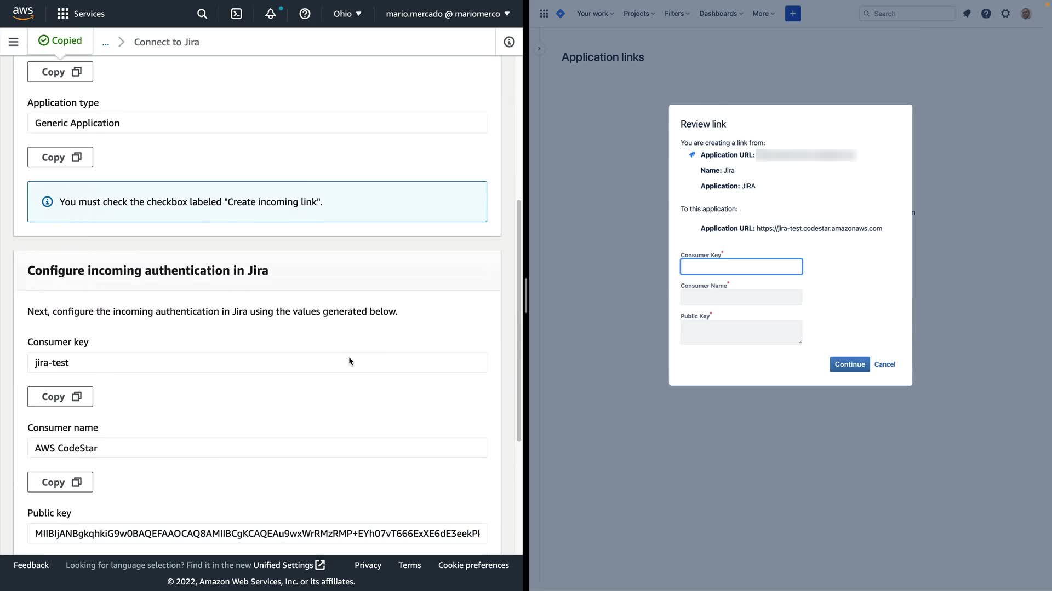The width and height of the screenshot is (1052, 591).
Task: Click Continue in Review link dialog
Action: [849, 364]
